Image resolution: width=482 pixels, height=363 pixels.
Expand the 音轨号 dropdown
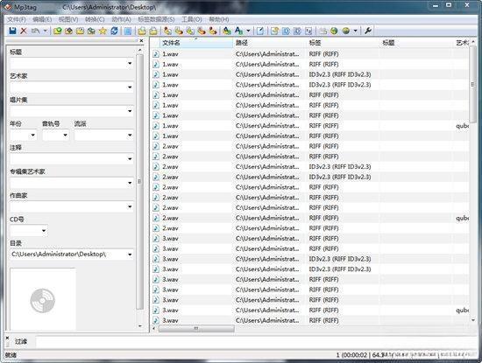65,135
